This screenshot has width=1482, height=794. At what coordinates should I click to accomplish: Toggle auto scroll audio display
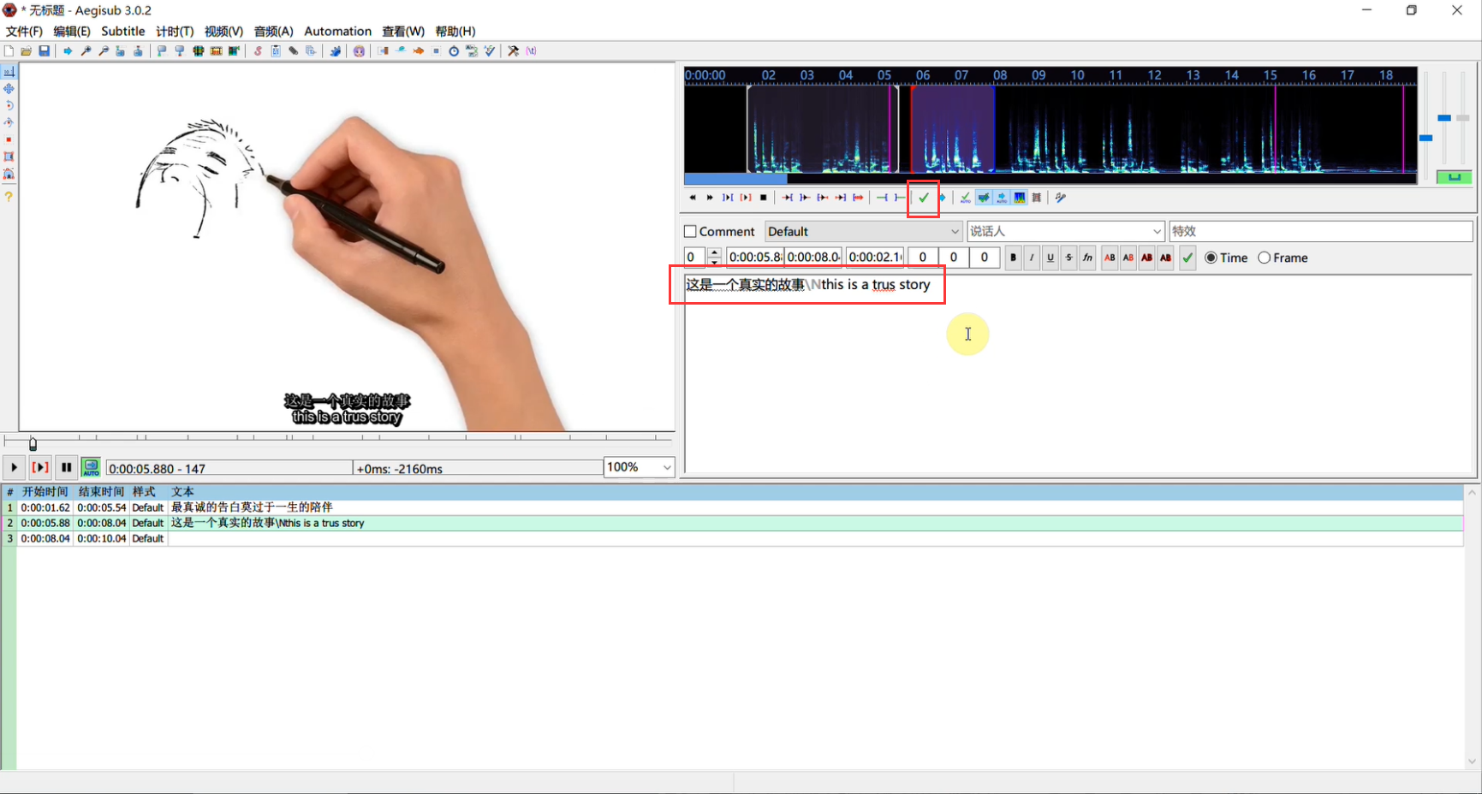click(x=1002, y=198)
